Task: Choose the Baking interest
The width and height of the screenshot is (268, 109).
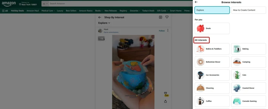Action: click(x=248, y=49)
